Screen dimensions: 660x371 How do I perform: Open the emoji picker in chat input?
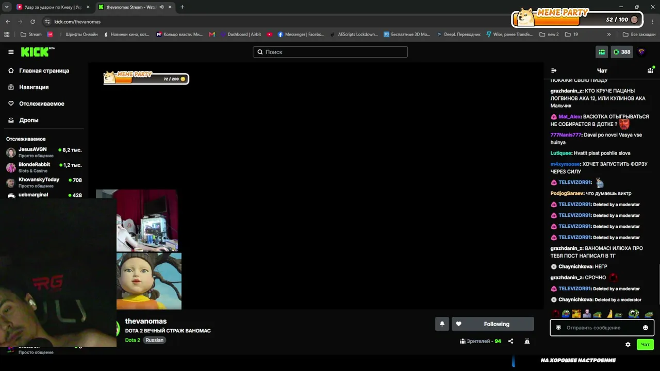646,328
